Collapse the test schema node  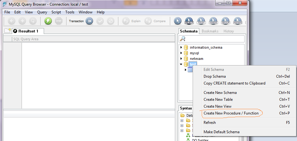pos(181,64)
